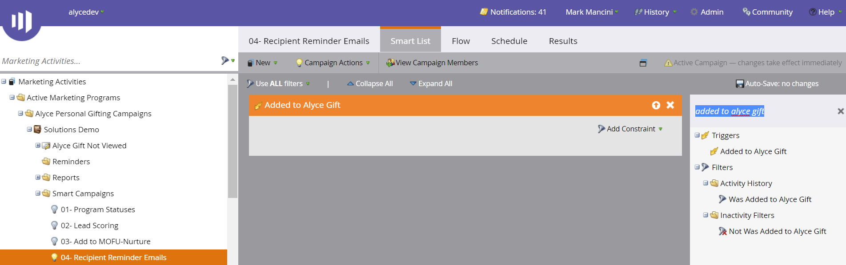The height and width of the screenshot is (265, 846).
Task: Click the Marketing Activities search field
Action: [x=110, y=61]
